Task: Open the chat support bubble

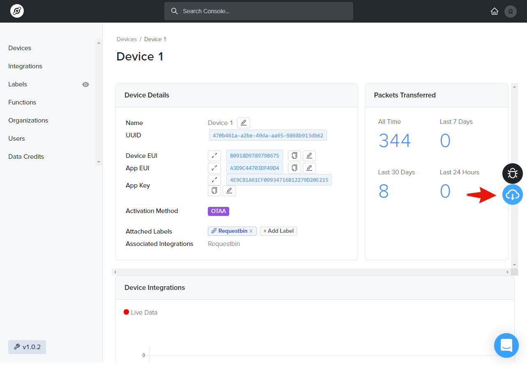Action: [506, 345]
